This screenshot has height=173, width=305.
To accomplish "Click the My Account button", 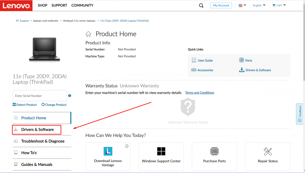I will click(221, 5).
